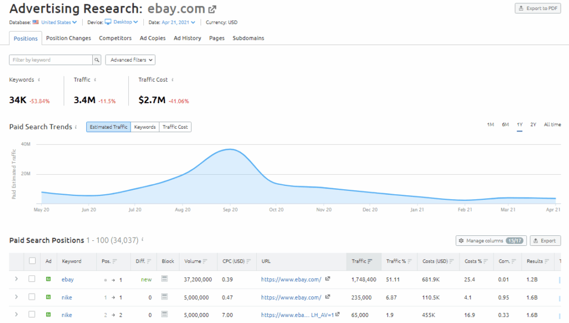Click the SERP block icon in ebay row
569x323 pixels.
pyautogui.click(x=165, y=280)
